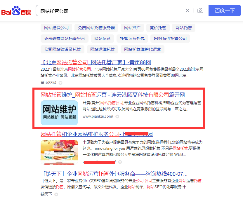Open 网站托管维护 连云港颐高科技 result title
This screenshot has width=243, height=197.
113,95
